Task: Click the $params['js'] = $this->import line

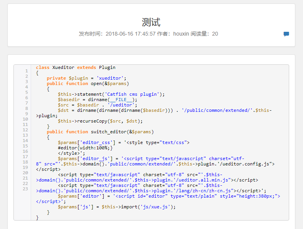Action: click(116, 207)
